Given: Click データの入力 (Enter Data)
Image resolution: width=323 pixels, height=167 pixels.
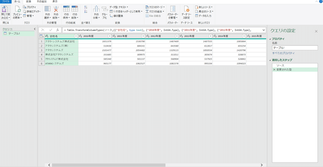Looking at the screenshot, I should 203,16.
